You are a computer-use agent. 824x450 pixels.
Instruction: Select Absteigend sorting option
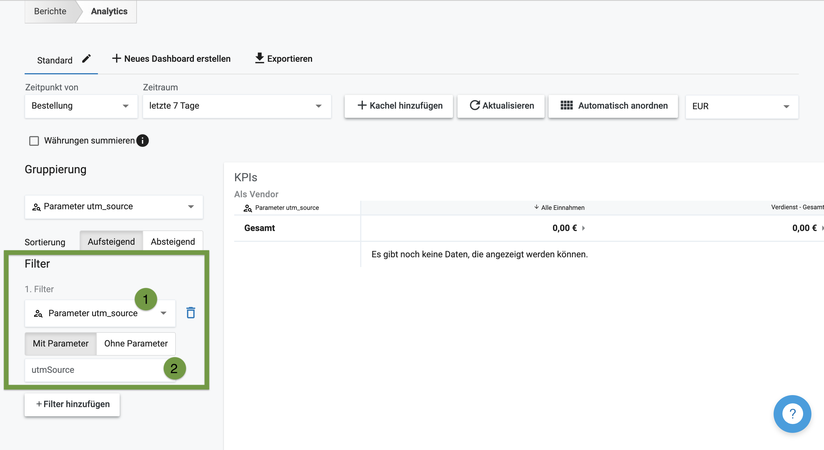tap(173, 242)
